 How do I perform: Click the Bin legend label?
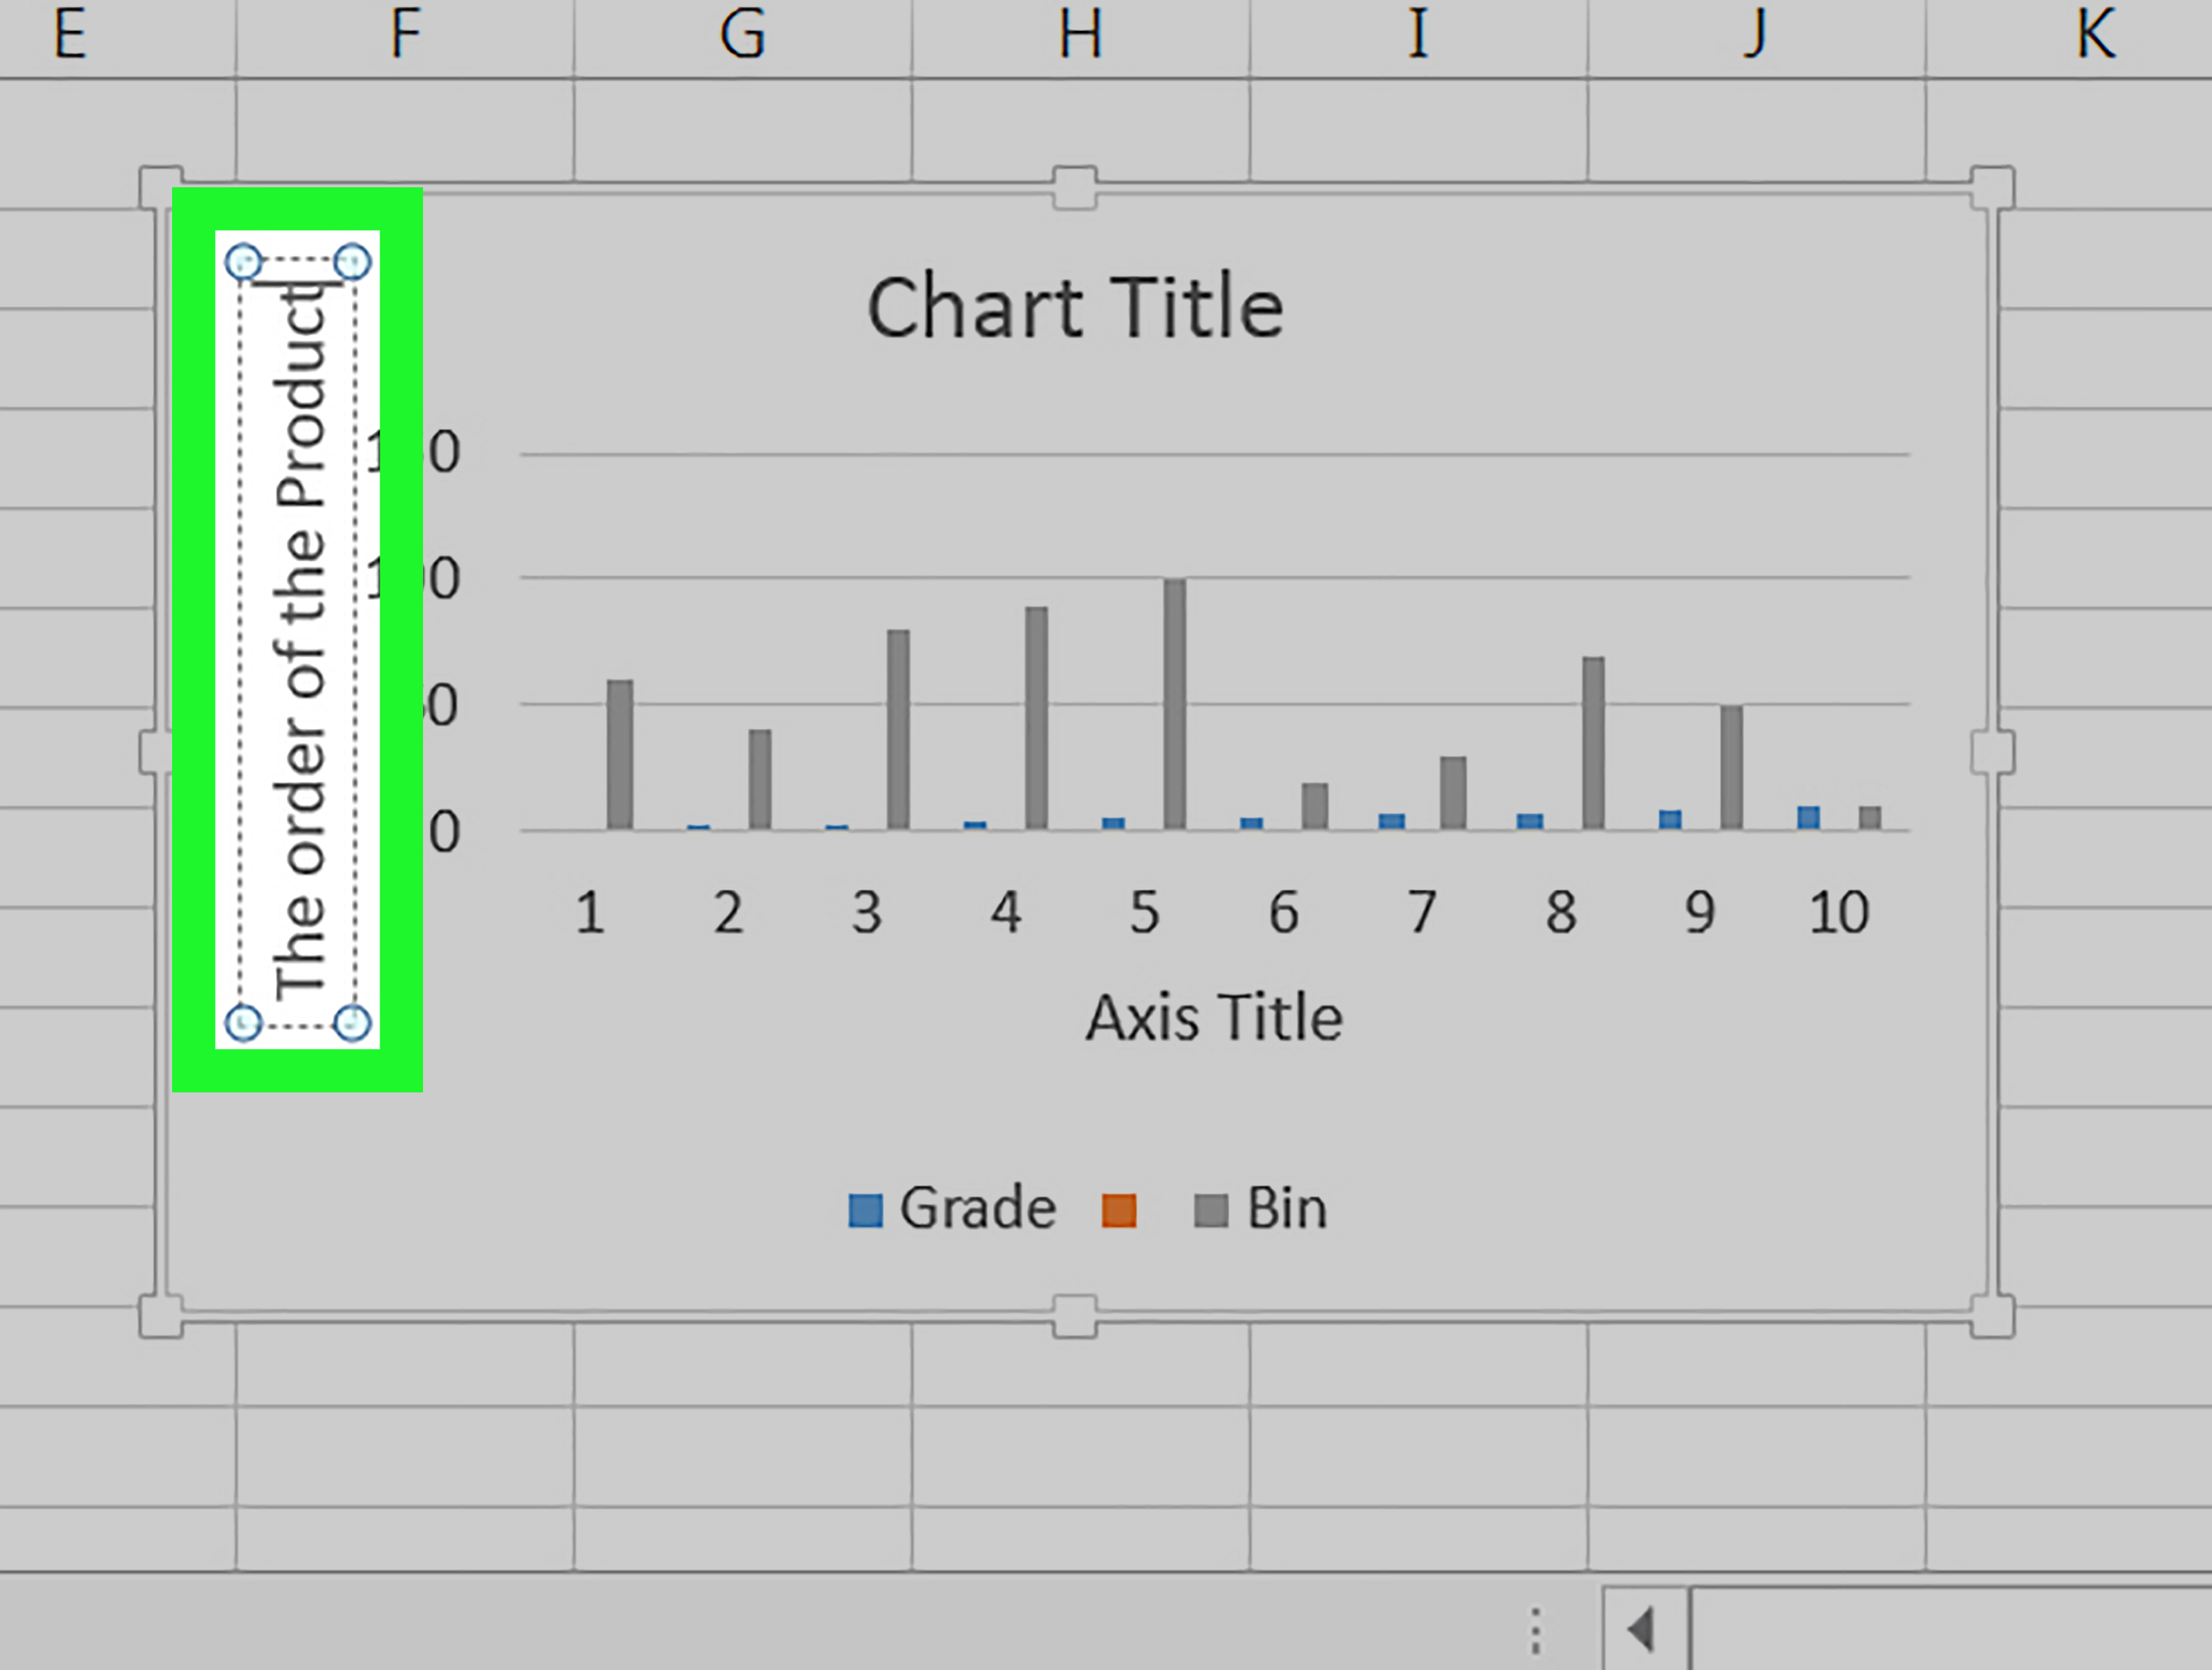[x=1287, y=1208]
